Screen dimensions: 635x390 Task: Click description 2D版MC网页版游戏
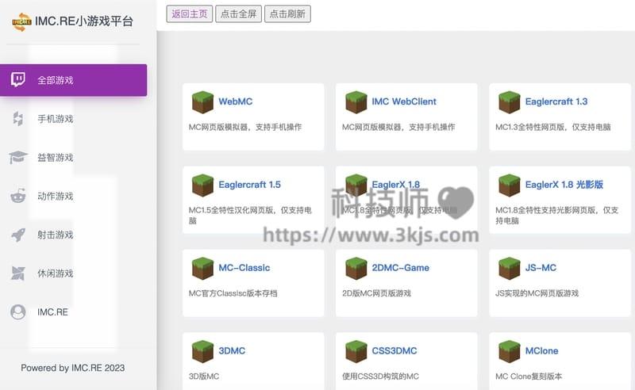click(x=376, y=293)
